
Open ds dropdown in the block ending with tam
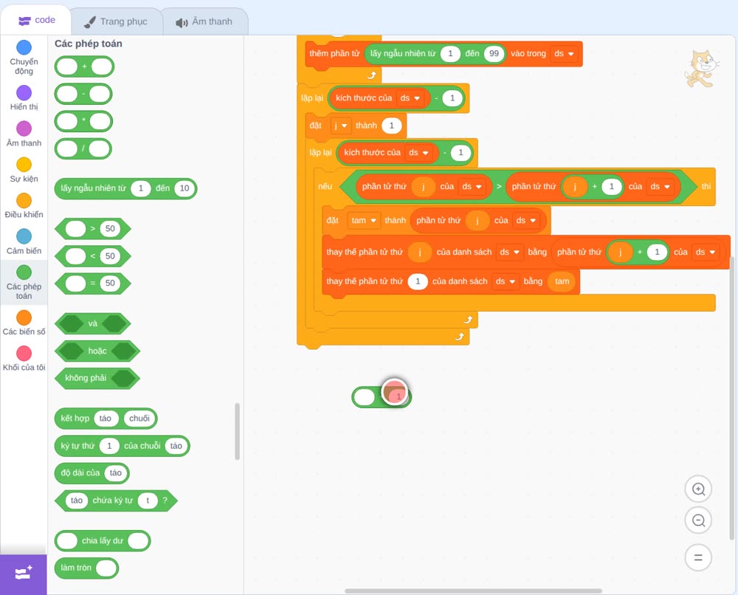pyautogui.click(x=506, y=281)
